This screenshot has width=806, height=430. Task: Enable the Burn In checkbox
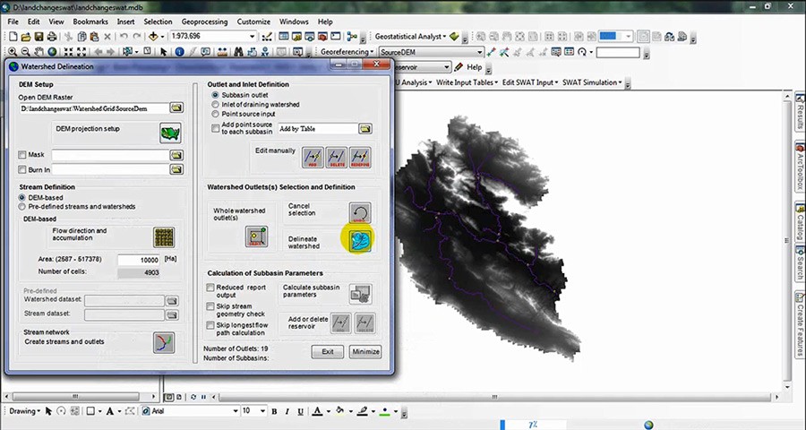[x=22, y=169]
